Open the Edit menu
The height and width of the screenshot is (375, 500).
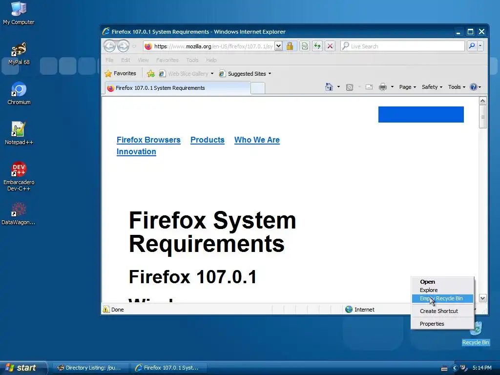pos(125,60)
